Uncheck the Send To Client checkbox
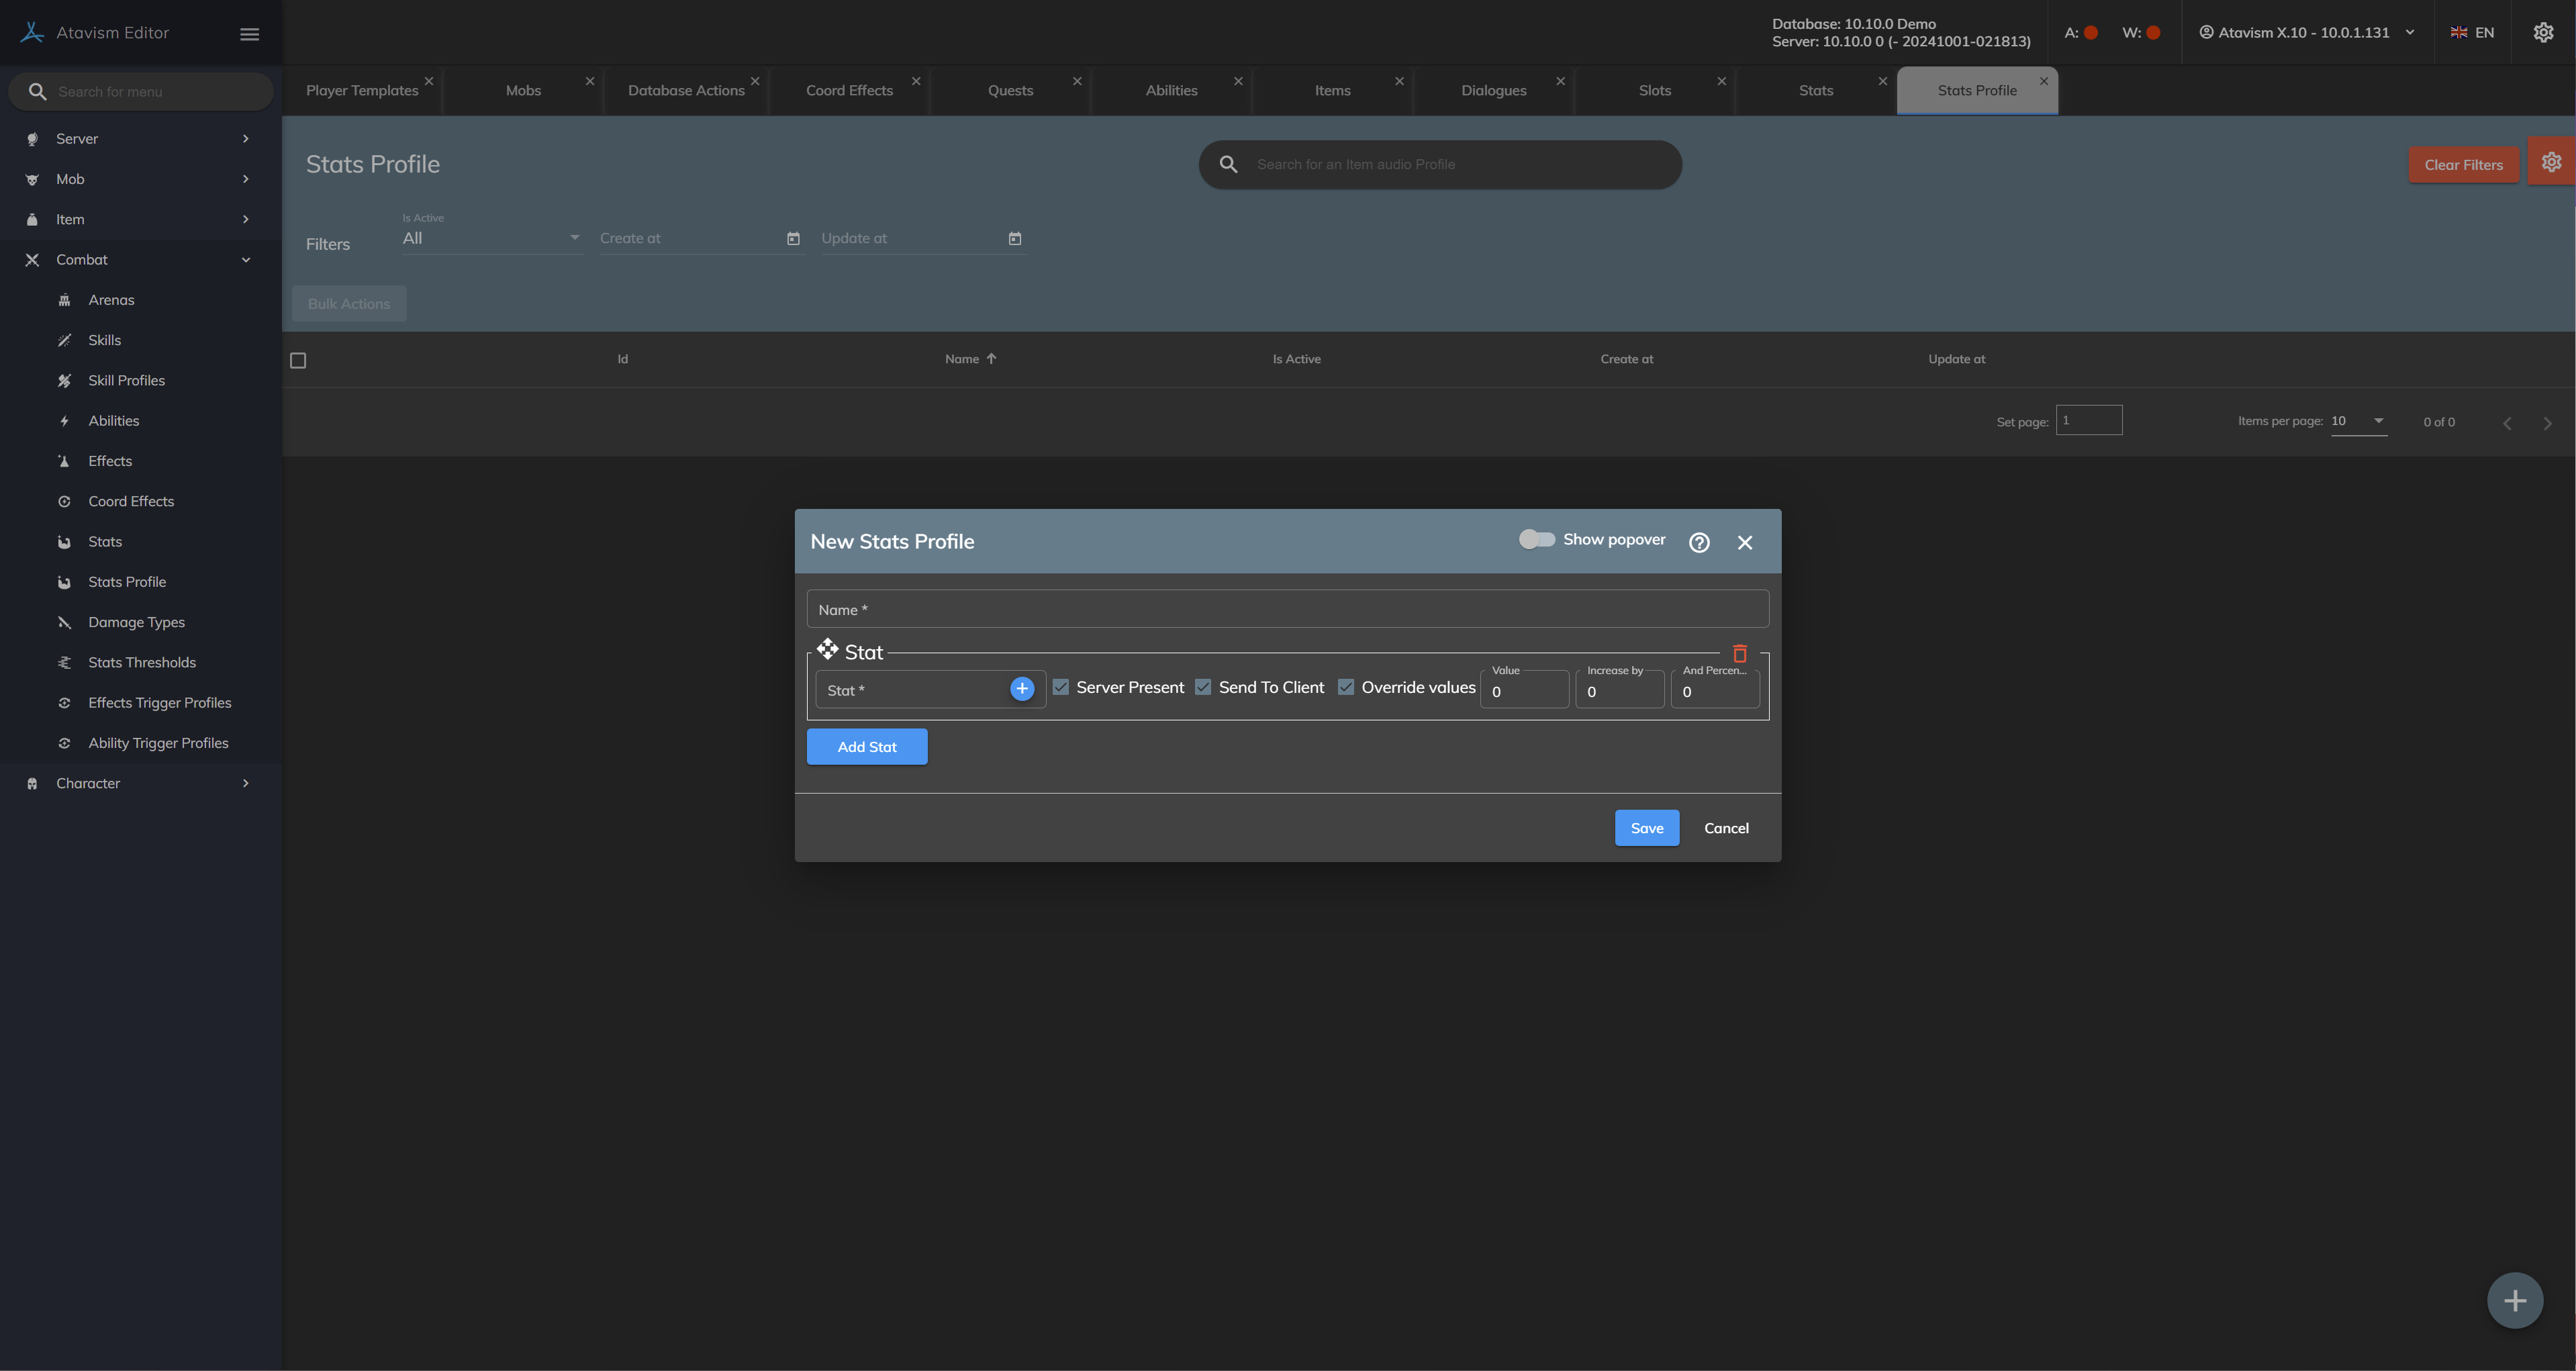Screen dimensions: 2576x1371 1203,687
